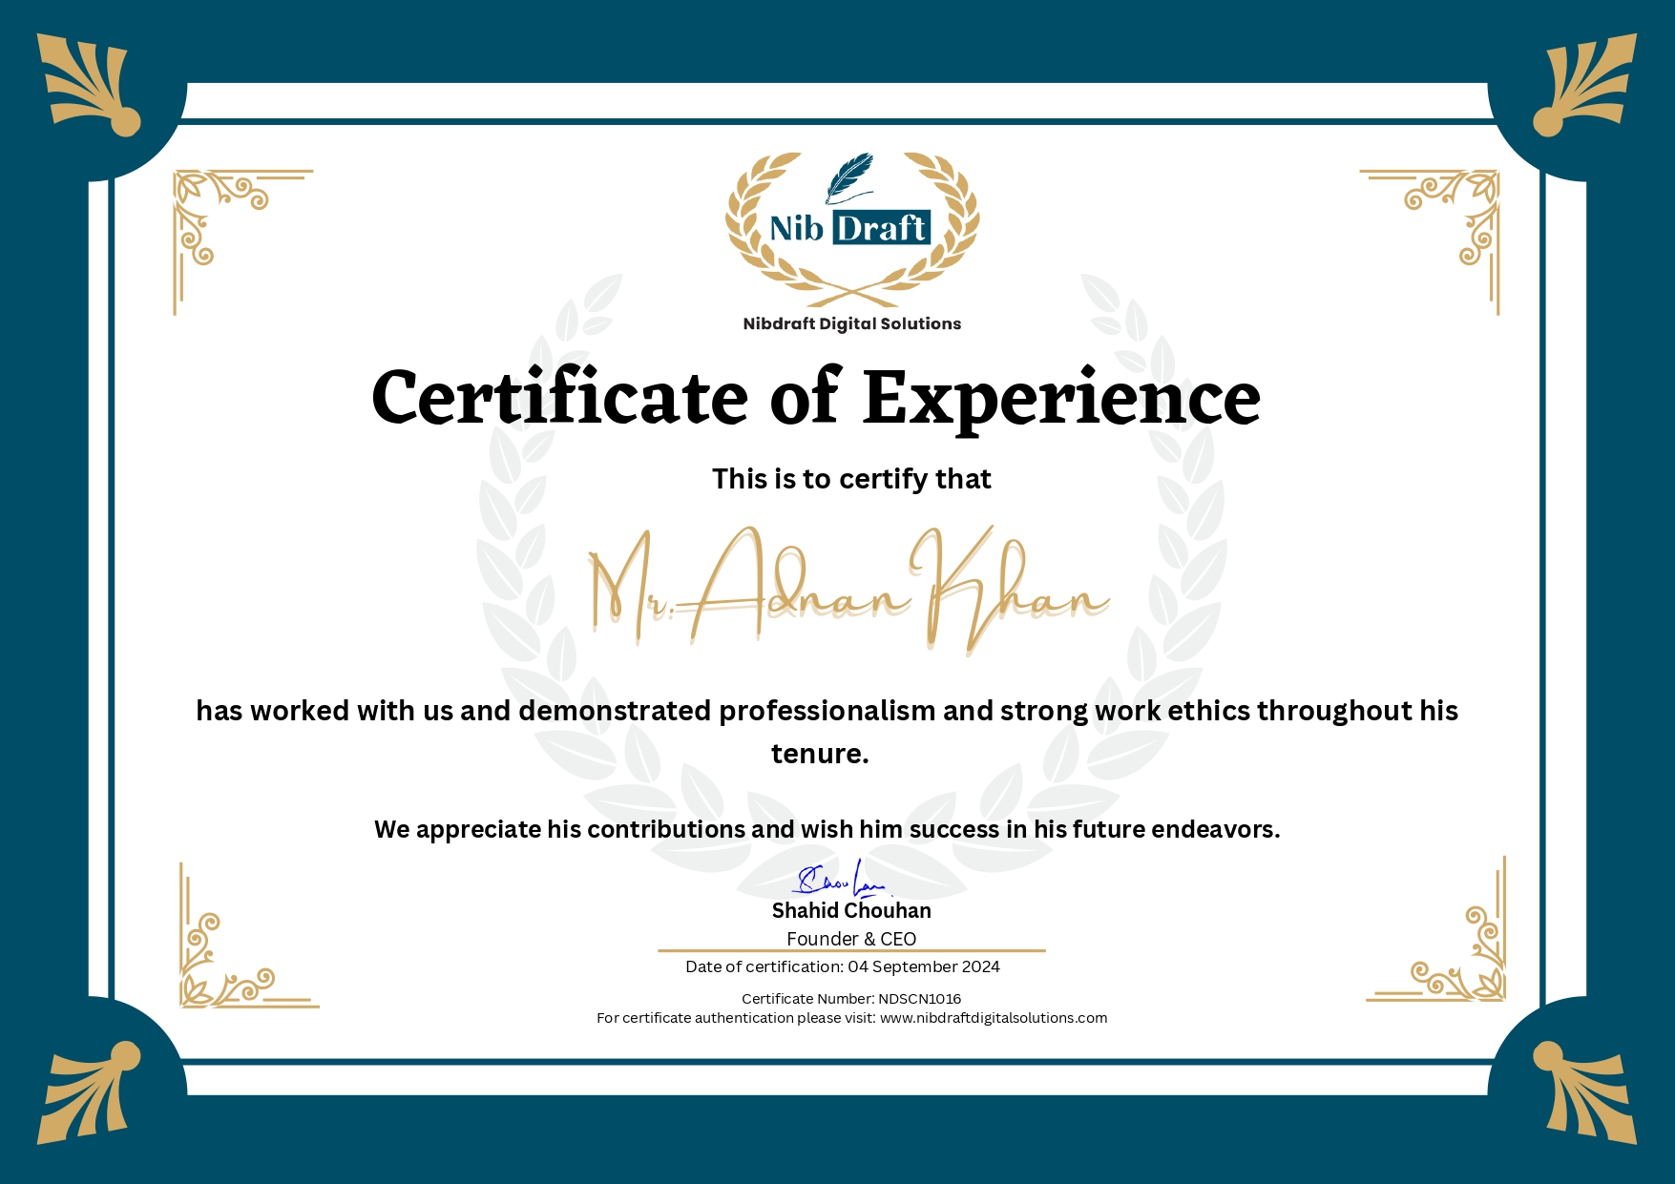Click the gold fan ornament in top-left corner
The width and height of the screenshot is (1675, 1184).
point(90,85)
